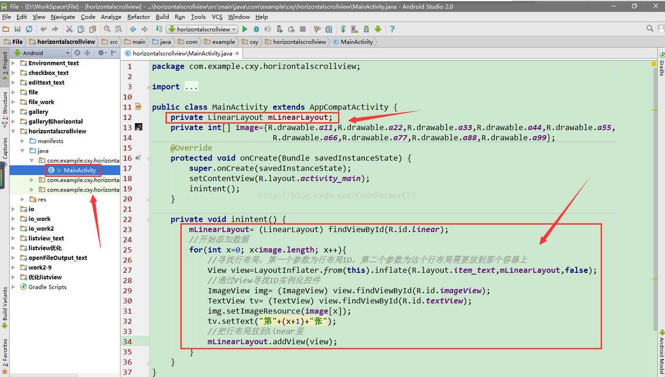Open the Analyze menu
The height and width of the screenshot is (377, 665).
(111, 17)
